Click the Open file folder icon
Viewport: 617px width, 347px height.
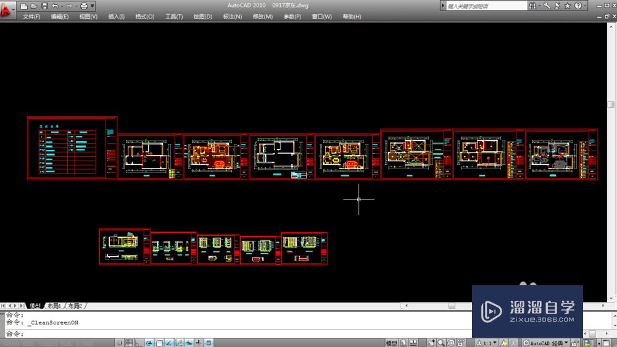(x=34, y=6)
